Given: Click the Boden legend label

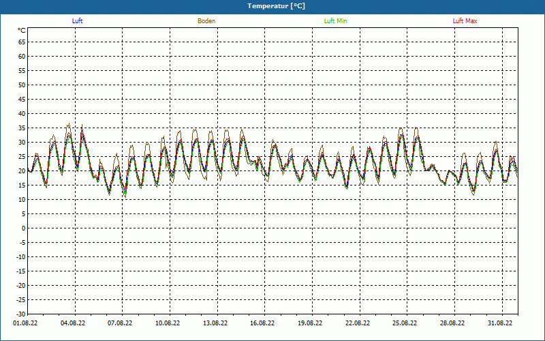Looking at the screenshot, I should pyautogui.click(x=206, y=21).
